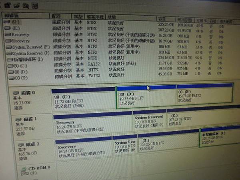
Task: Click the System Reserved (F:) volume name
Action: click(31, 47)
